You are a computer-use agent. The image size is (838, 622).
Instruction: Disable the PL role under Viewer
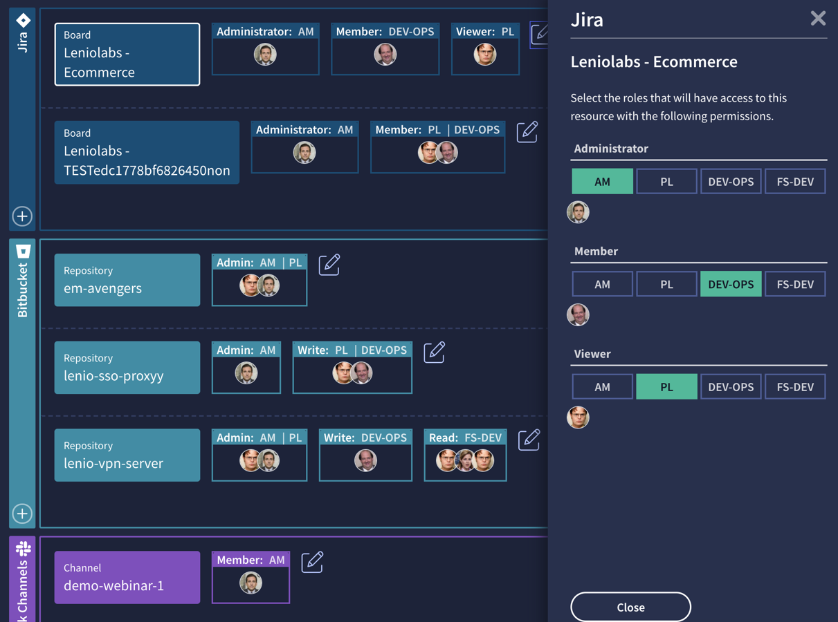(x=666, y=386)
